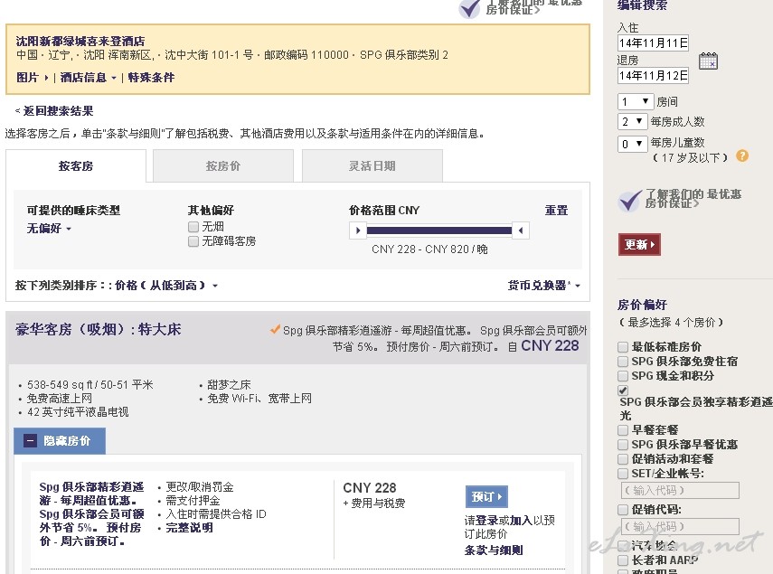Uncheck SPG 俱乐部会员独享精彩逍遥 checkbox
The height and width of the screenshot is (574, 773).
point(623,391)
